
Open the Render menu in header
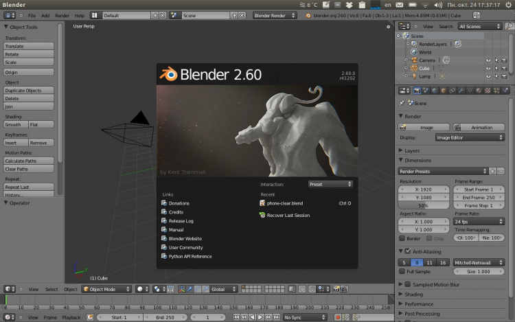[x=62, y=15]
